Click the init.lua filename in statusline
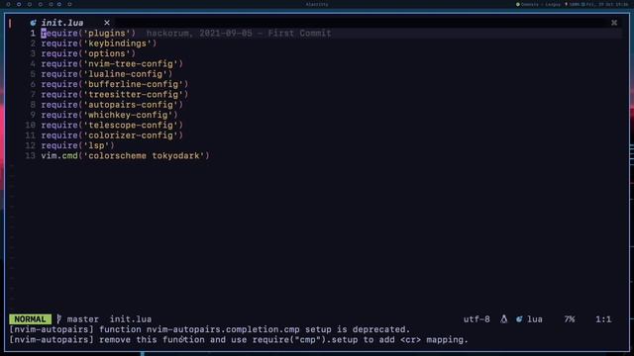 131,319
